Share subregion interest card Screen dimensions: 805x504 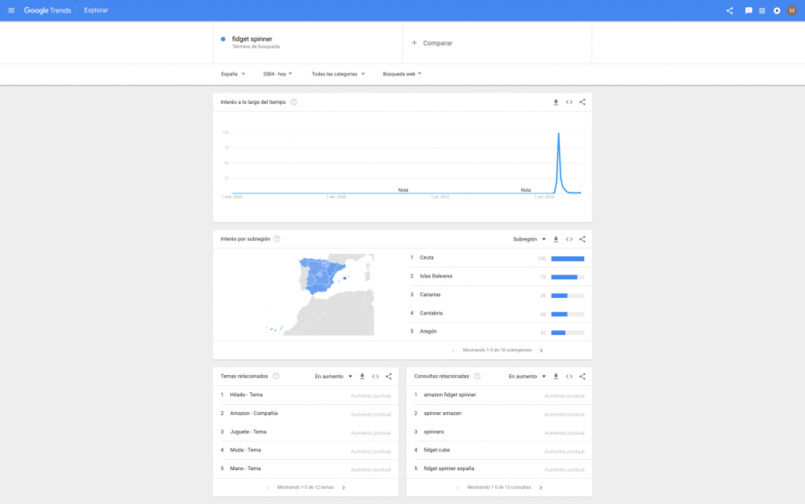click(x=583, y=239)
